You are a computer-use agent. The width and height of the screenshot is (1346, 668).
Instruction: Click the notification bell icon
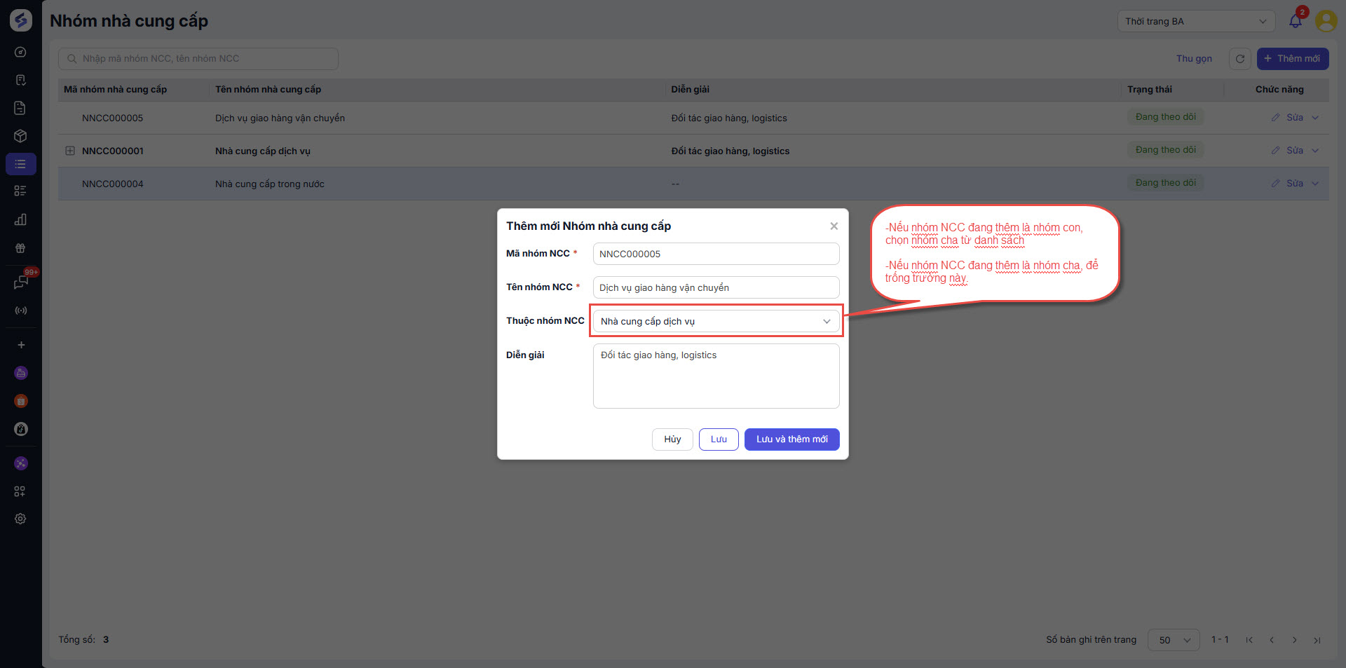pyautogui.click(x=1295, y=21)
